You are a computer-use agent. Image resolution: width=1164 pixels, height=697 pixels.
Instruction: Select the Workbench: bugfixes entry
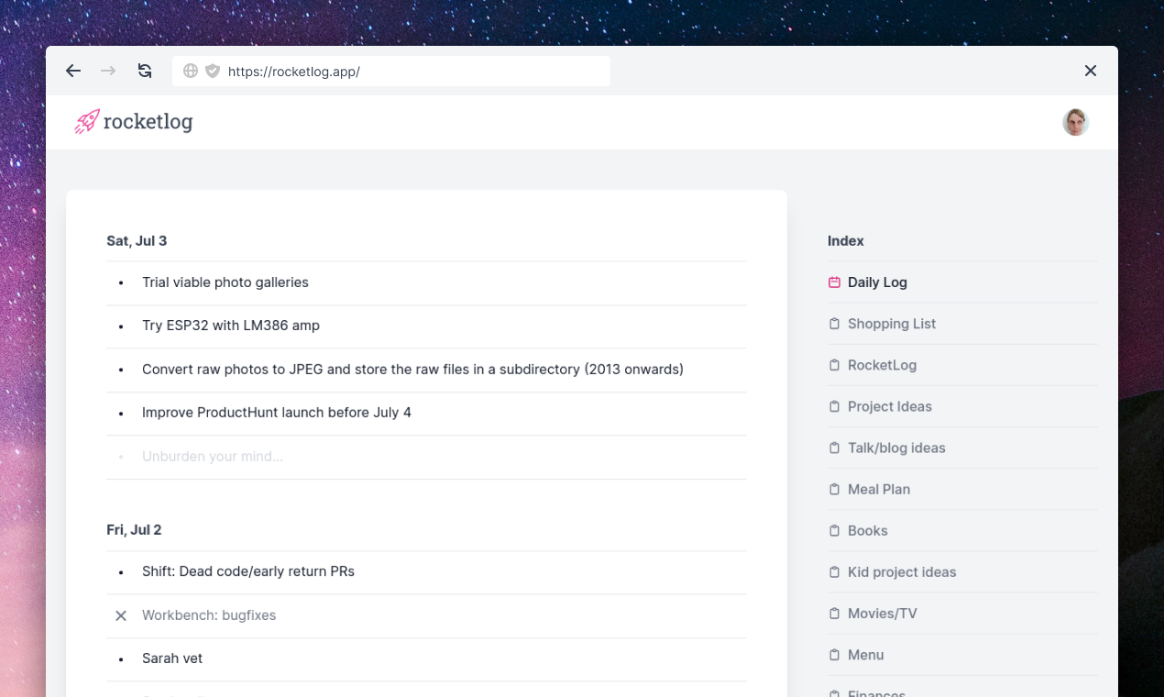tap(209, 615)
